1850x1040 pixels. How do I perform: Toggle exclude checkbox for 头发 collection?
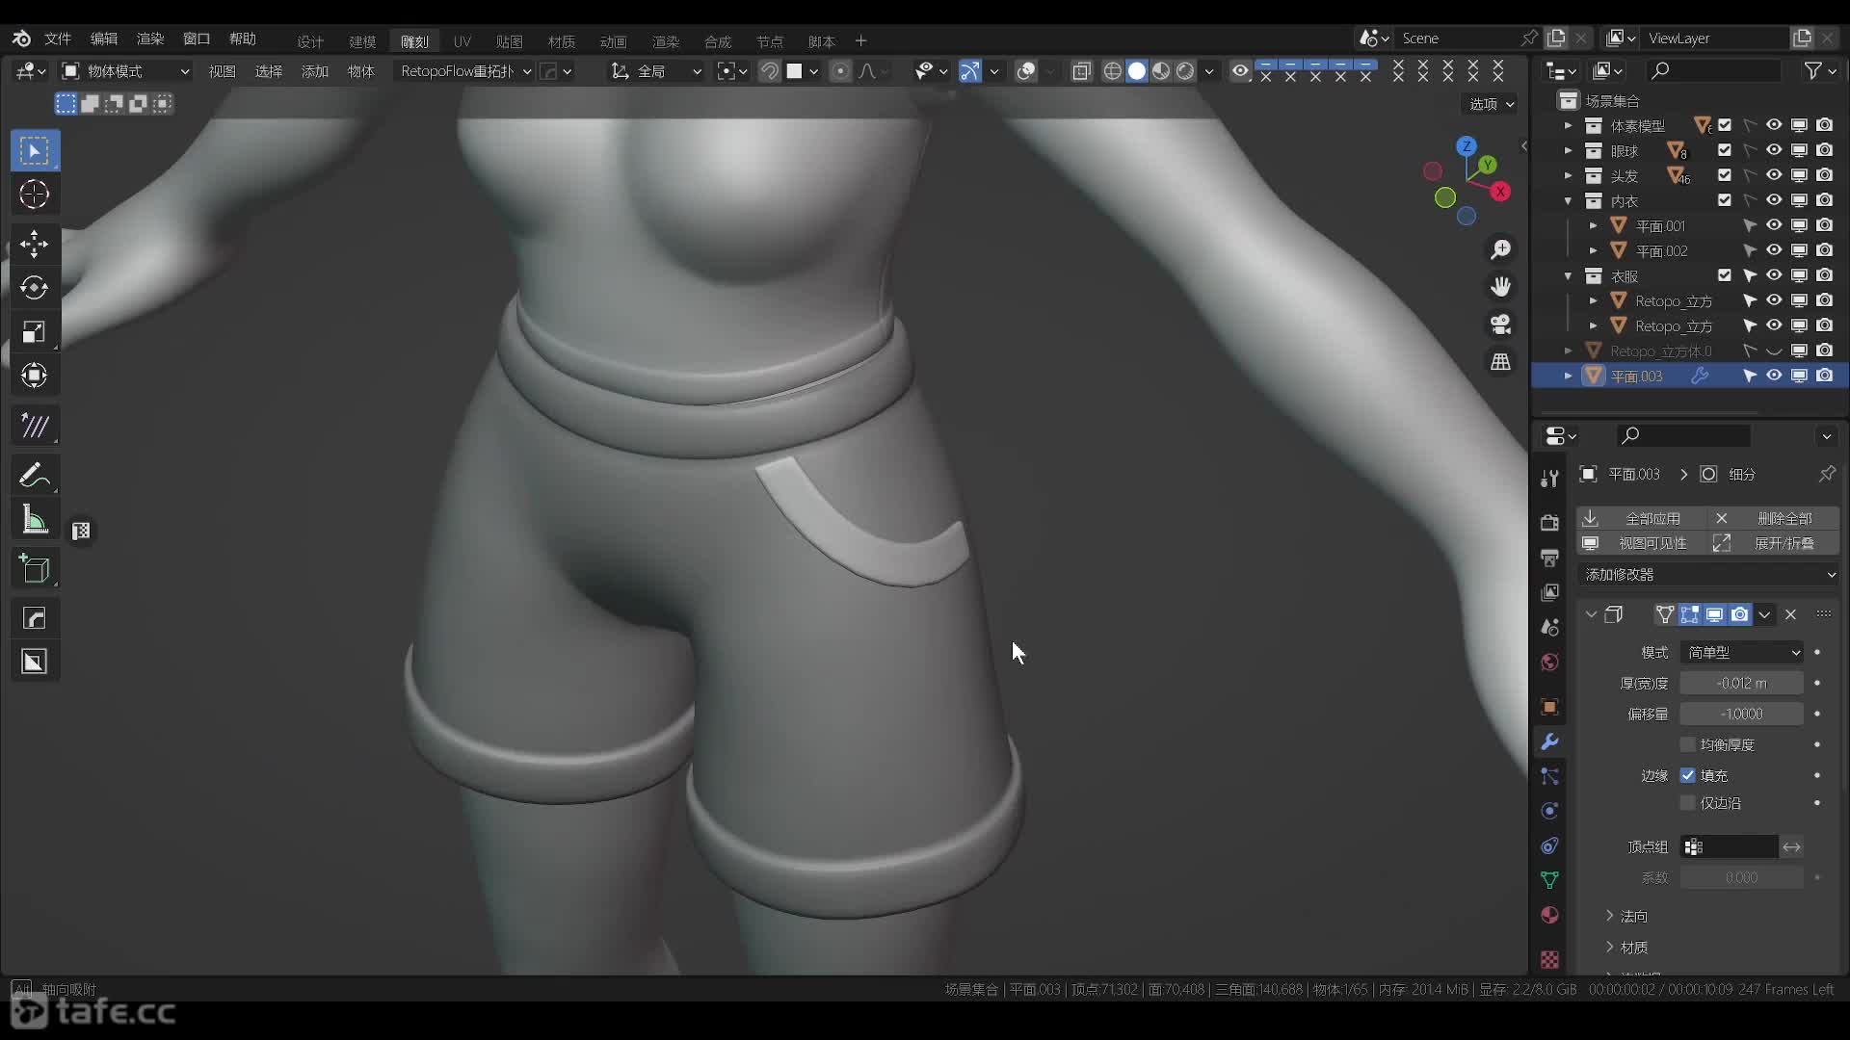1725,175
